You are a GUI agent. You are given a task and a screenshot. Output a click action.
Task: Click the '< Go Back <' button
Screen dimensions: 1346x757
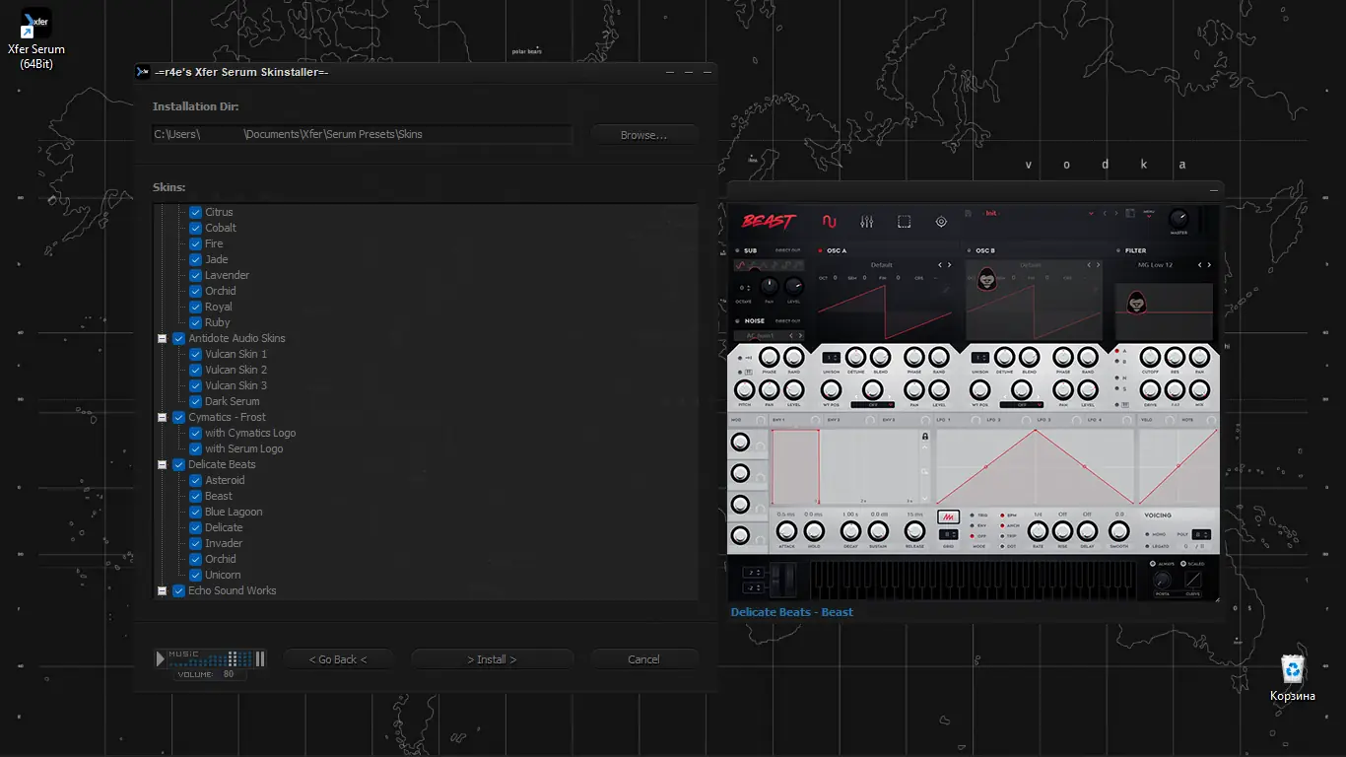338,659
